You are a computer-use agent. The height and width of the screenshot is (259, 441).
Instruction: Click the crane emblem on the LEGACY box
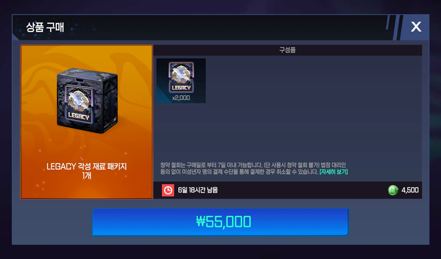pyautogui.click(x=78, y=100)
